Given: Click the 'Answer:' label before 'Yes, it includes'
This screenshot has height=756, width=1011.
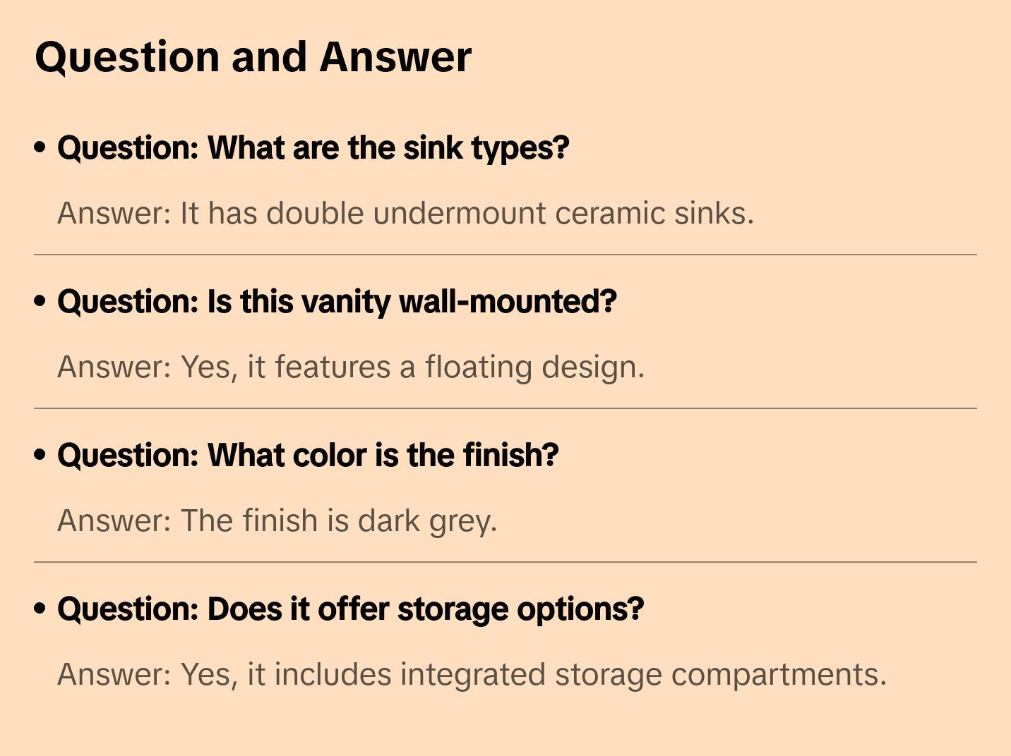Looking at the screenshot, I should tap(114, 675).
